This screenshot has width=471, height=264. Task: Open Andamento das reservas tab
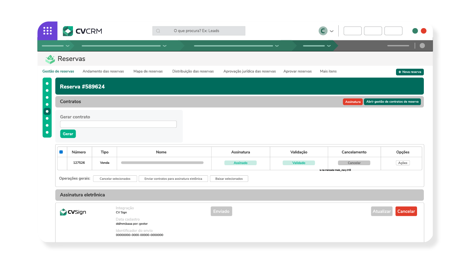tap(103, 71)
